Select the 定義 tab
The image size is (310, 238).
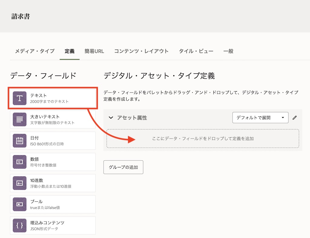coord(70,51)
